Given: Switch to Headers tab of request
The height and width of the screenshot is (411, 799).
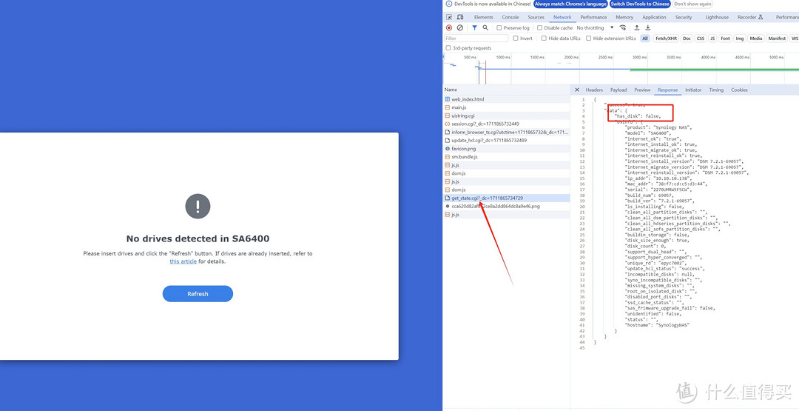Looking at the screenshot, I should 594,90.
